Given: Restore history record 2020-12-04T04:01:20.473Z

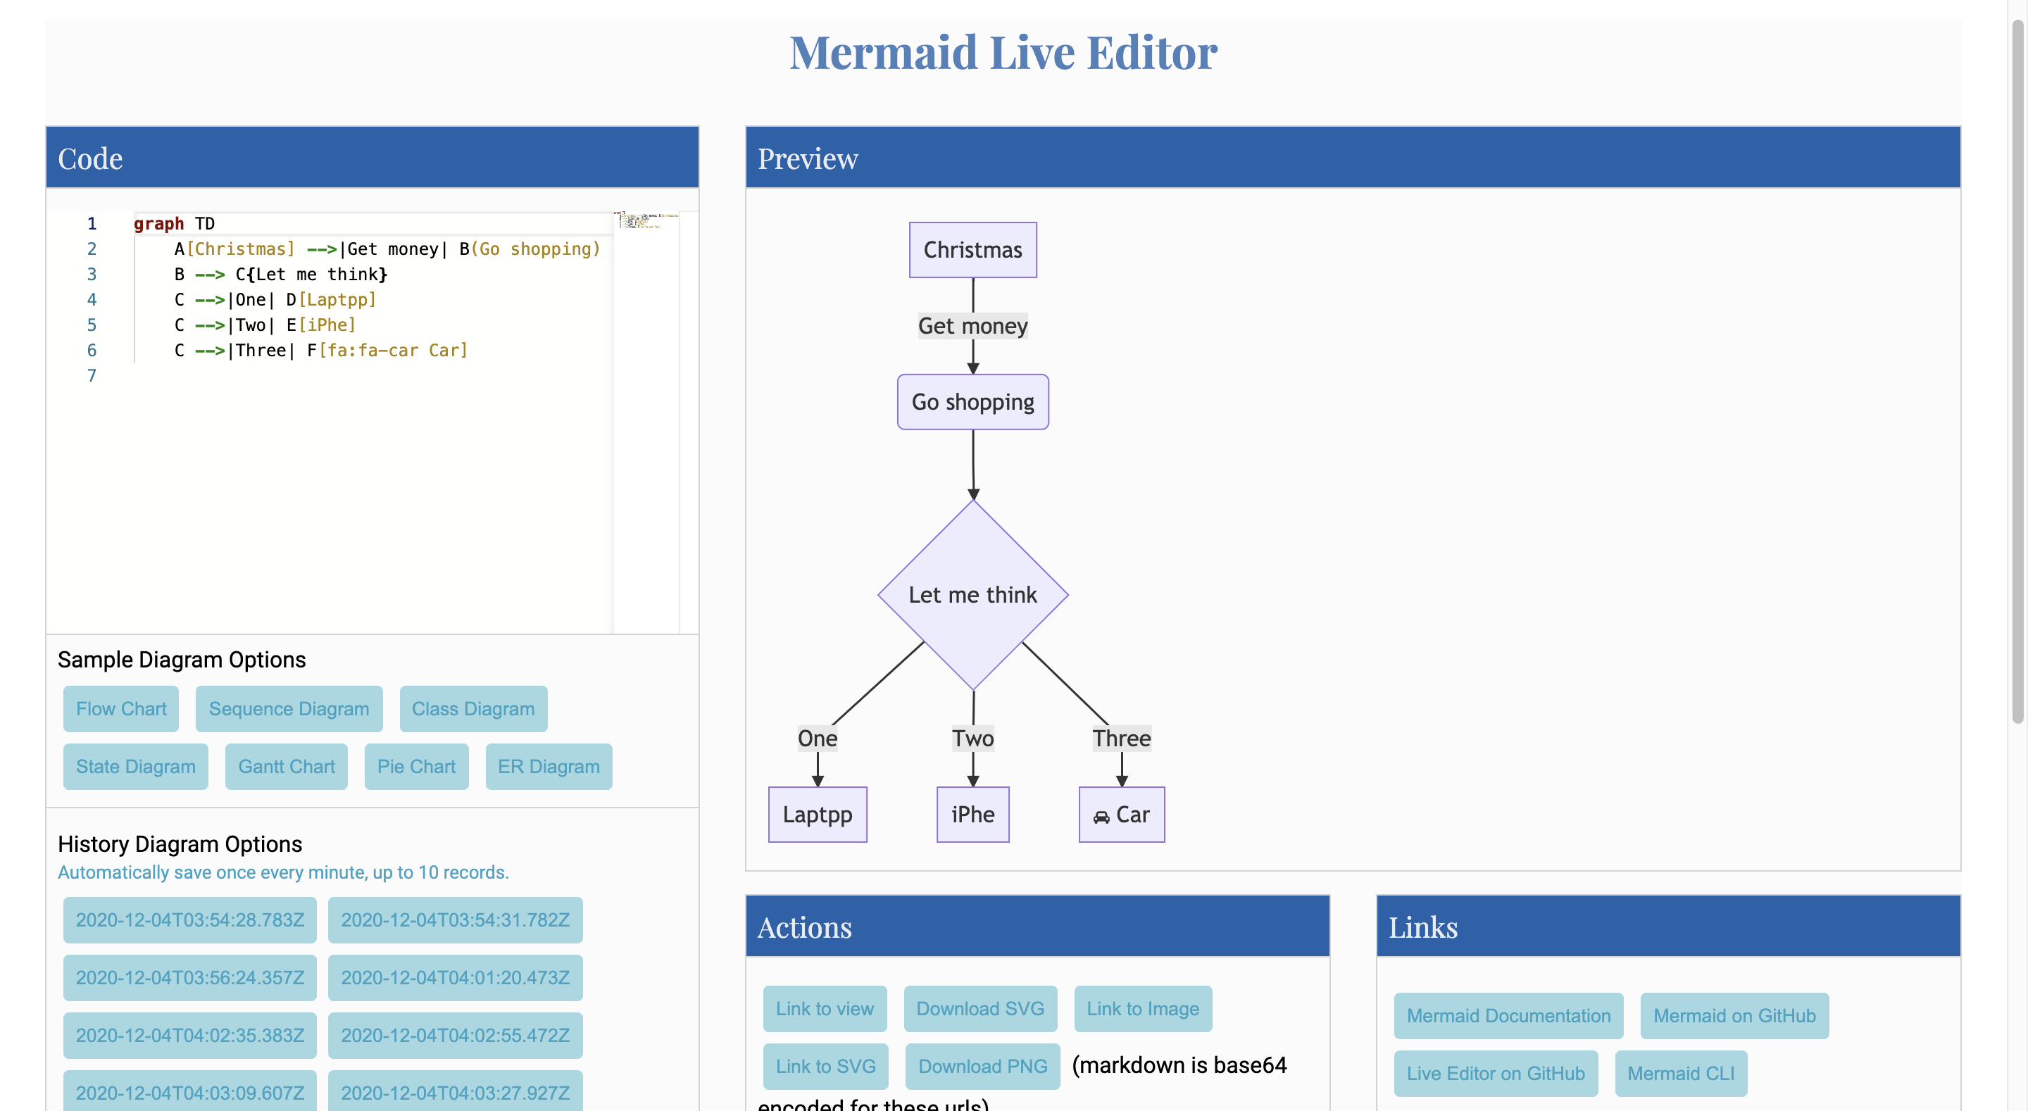Looking at the screenshot, I should pyautogui.click(x=455, y=977).
